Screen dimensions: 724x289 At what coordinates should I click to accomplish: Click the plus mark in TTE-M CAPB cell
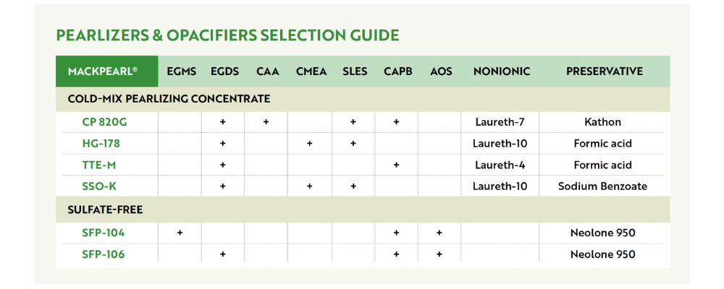tap(396, 165)
